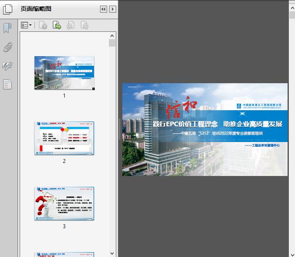Click page number label 3
The image size is (295, 257).
(64, 227)
